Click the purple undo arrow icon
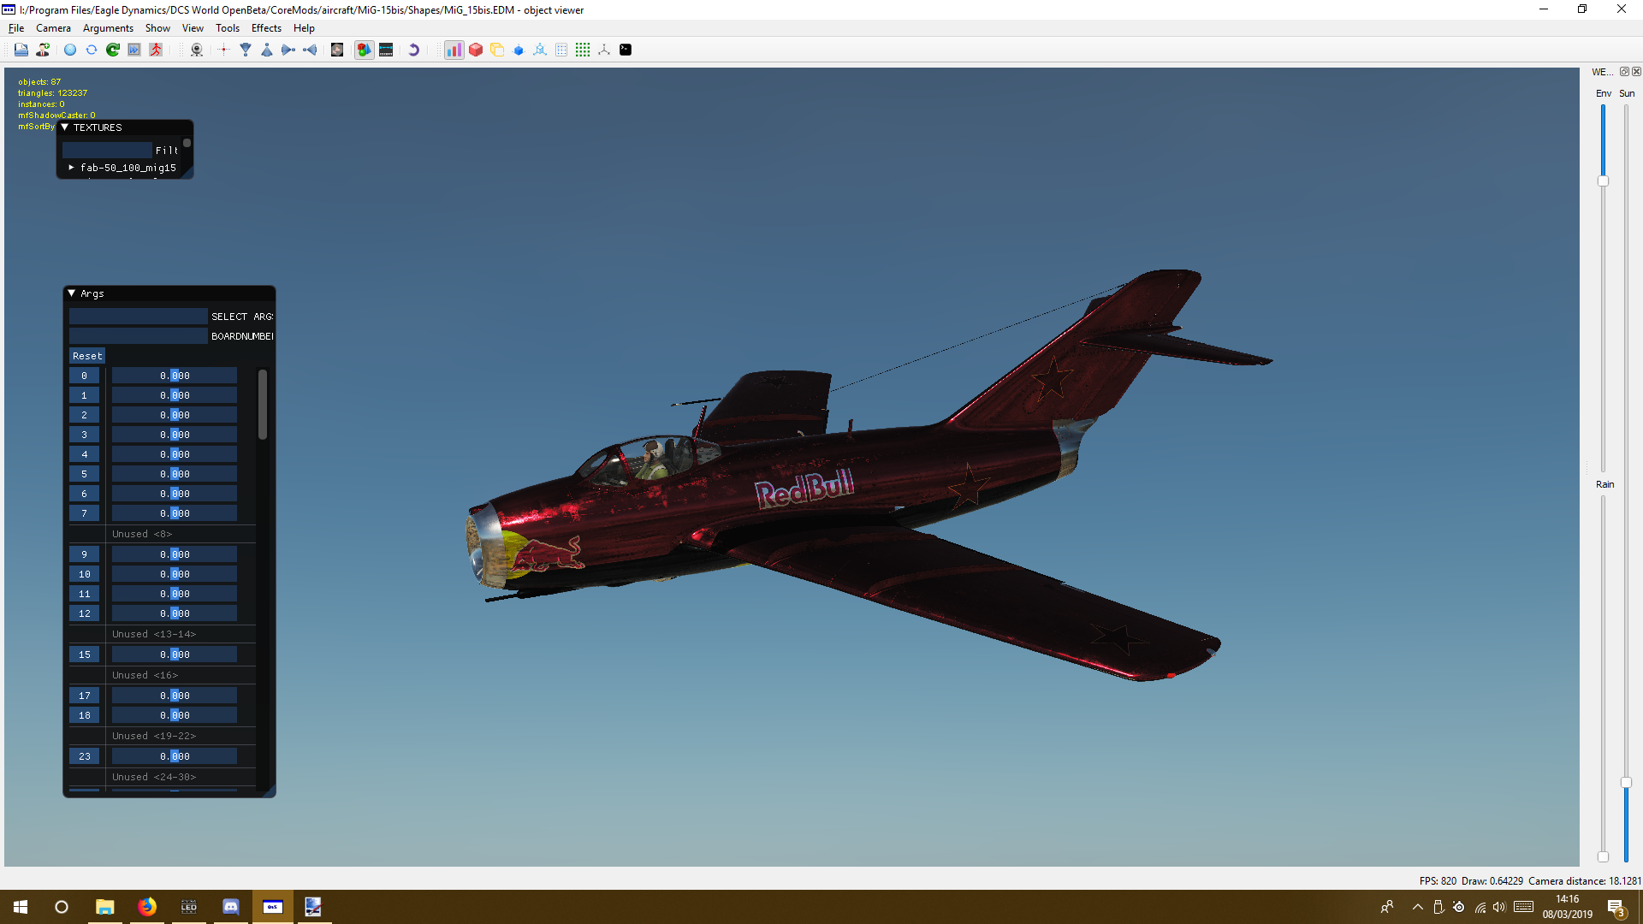 click(x=414, y=50)
